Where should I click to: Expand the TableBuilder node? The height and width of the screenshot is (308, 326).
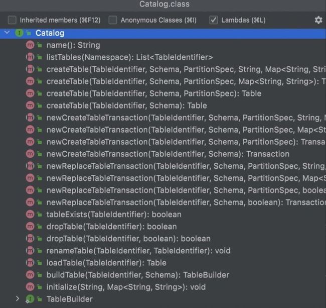pos(18,299)
